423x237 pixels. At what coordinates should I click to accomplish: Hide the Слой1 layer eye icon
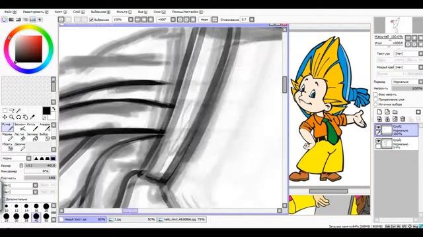[x=378, y=141]
